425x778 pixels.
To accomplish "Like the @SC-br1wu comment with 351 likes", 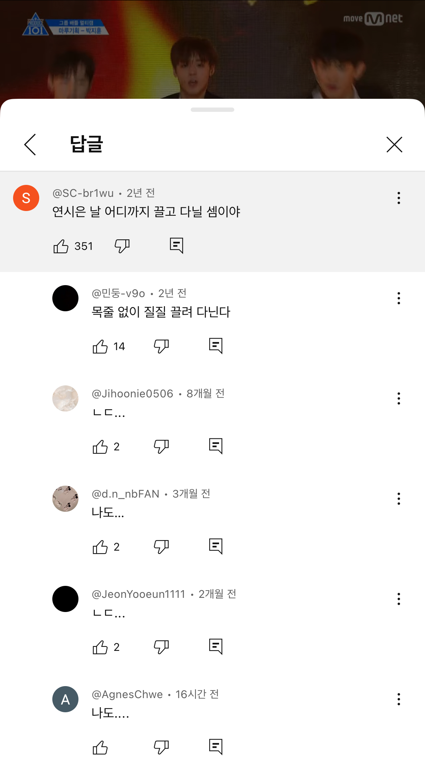I will tap(61, 246).
